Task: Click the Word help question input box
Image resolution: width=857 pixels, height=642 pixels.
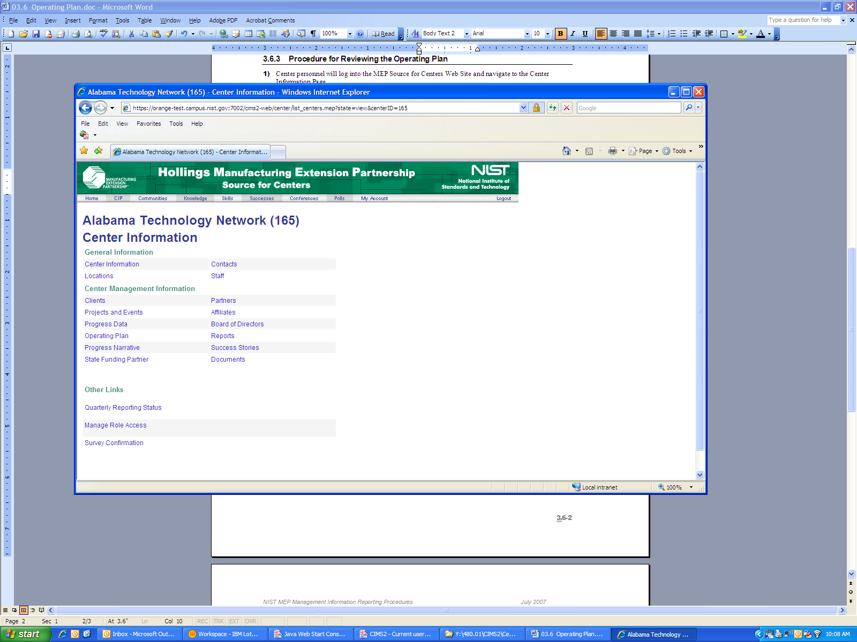Action: 803,20
